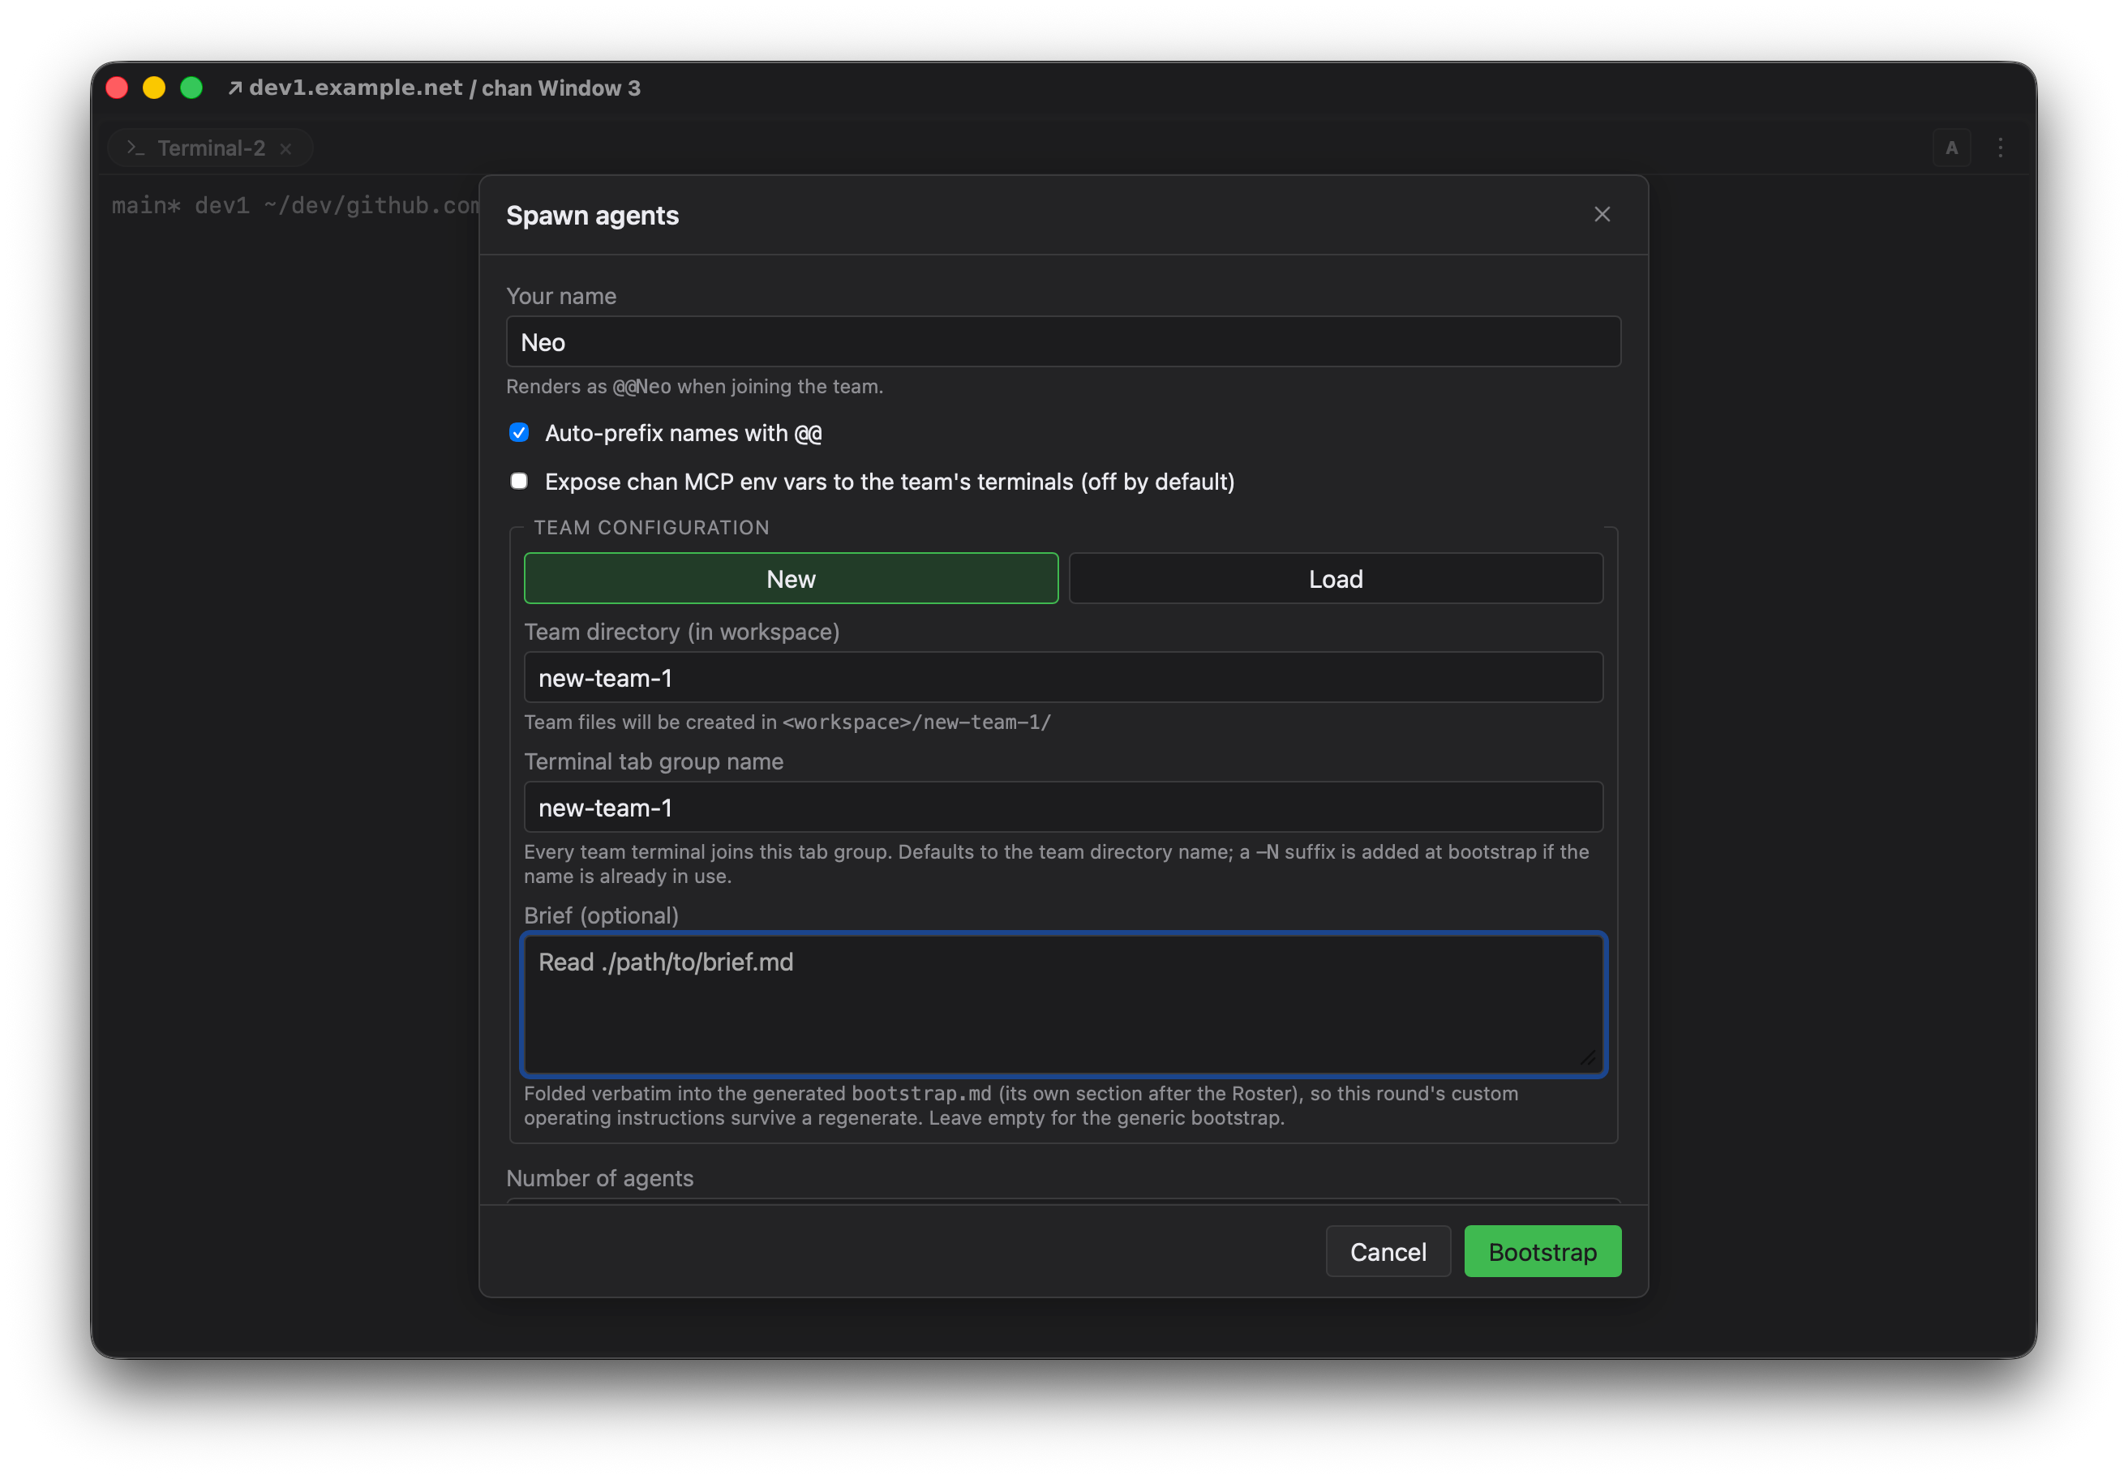Select the New team configuration option

point(791,579)
